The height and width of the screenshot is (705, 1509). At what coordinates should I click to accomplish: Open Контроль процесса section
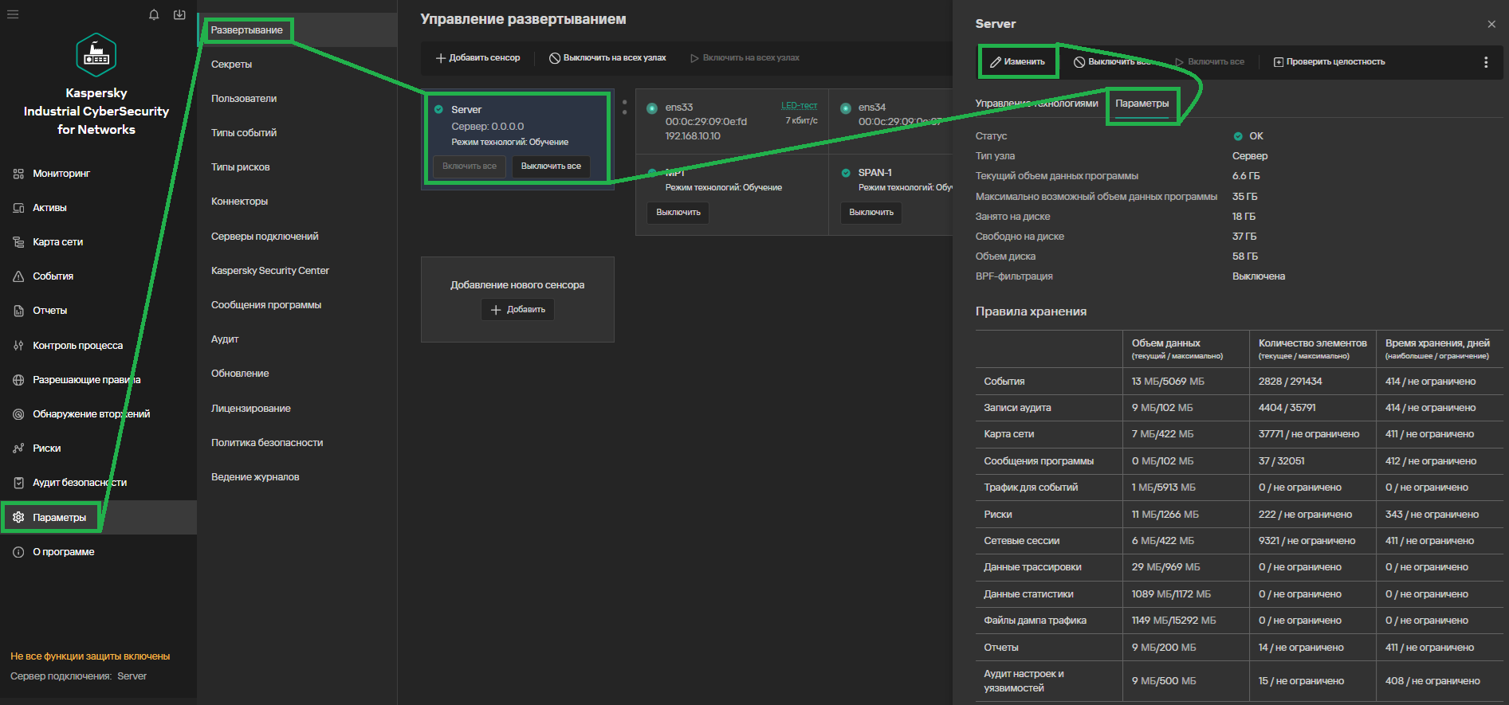coord(77,345)
